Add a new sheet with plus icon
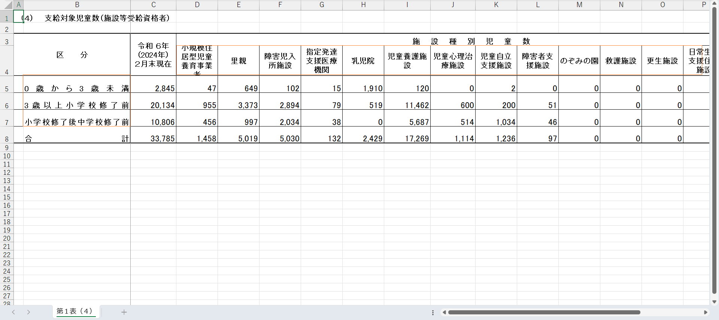The height and width of the screenshot is (320, 719). click(x=124, y=312)
